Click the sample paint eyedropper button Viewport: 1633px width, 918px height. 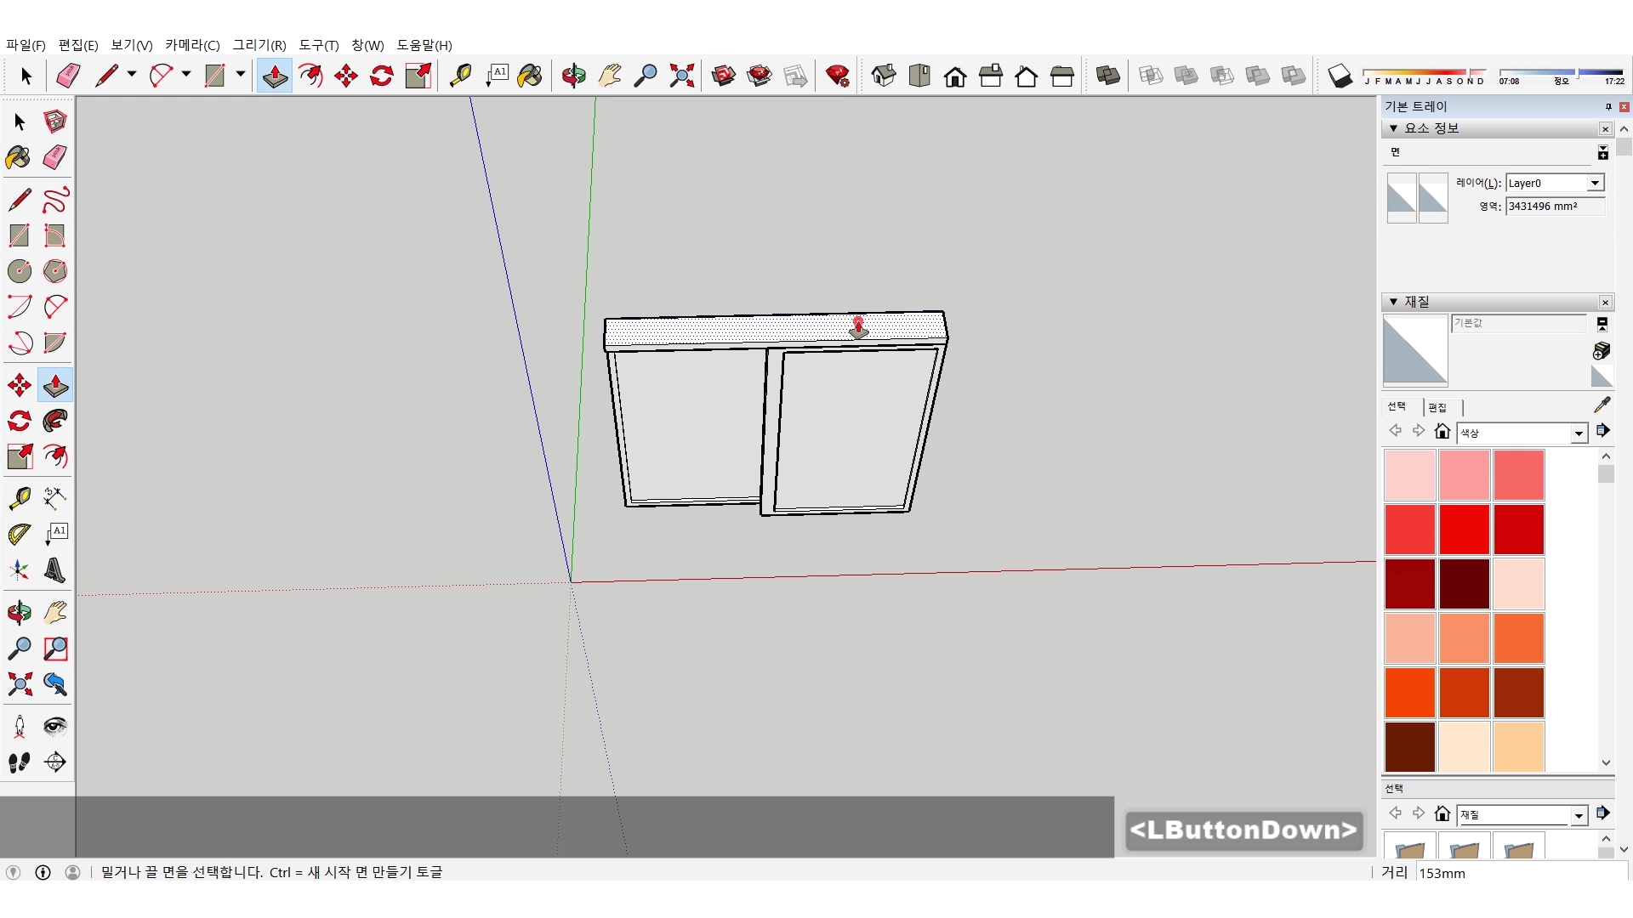(x=1602, y=405)
